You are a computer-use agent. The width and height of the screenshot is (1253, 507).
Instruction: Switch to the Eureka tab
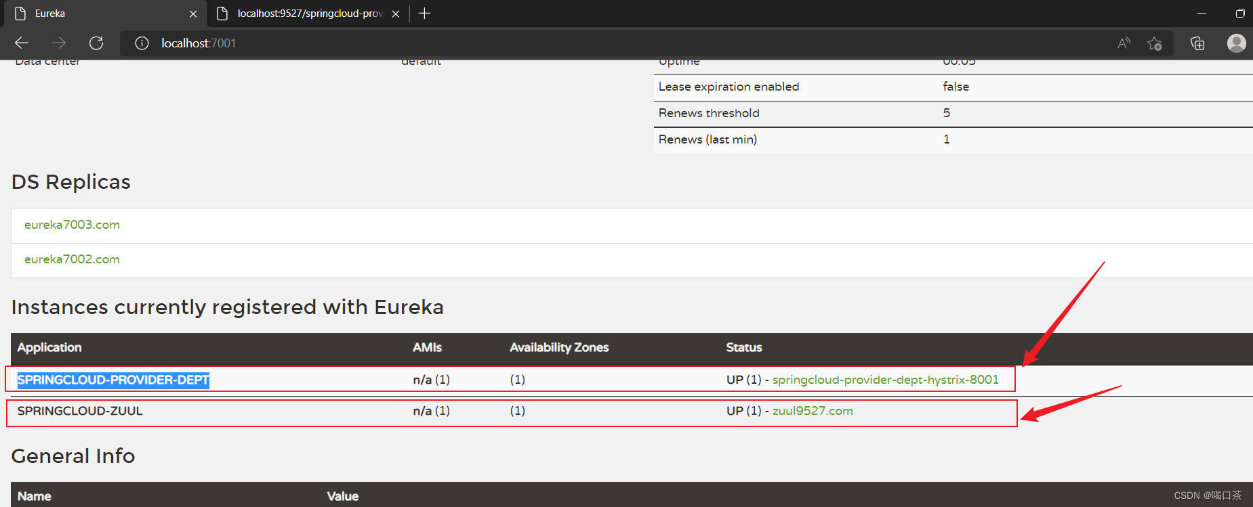click(x=105, y=14)
